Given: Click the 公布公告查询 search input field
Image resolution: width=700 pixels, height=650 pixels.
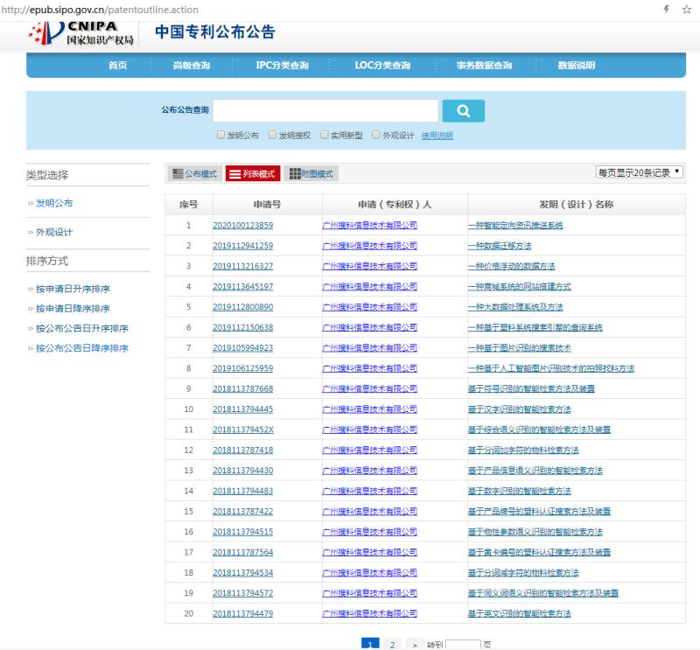Looking at the screenshot, I should pyautogui.click(x=325, y=111).
